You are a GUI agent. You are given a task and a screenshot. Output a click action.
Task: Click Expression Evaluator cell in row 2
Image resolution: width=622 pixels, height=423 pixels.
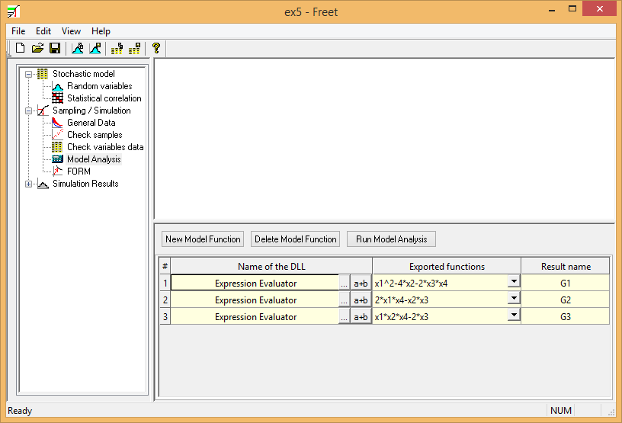(255, 300)
